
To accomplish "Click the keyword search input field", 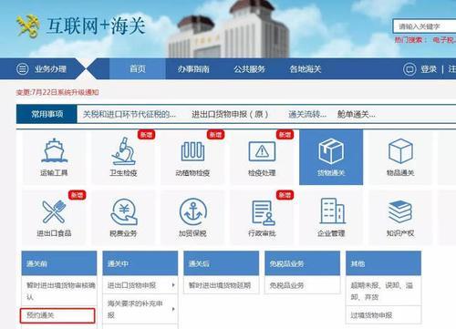I will (x=424, y=26).
